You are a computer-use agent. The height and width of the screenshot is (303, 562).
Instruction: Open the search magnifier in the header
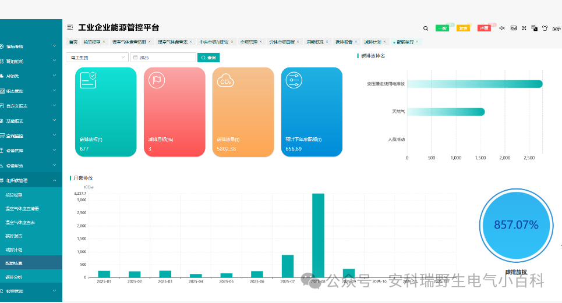coord(426,28)
